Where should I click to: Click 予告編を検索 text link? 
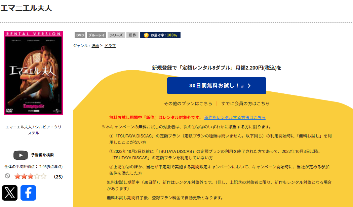click(x=42, y=155)
